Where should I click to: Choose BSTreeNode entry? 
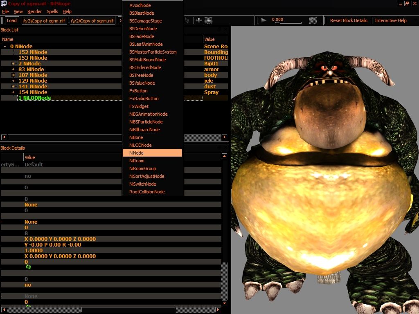pos(152,75)
